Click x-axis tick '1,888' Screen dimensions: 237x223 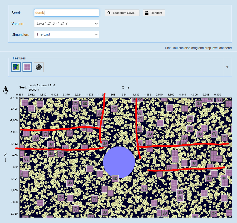(x=148, y=95)
